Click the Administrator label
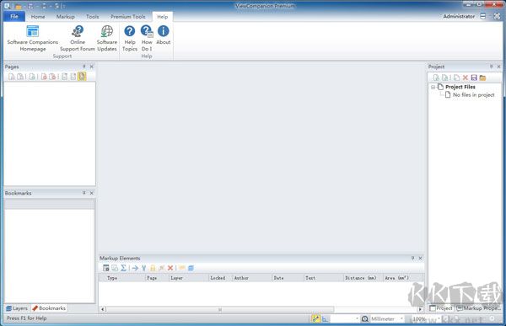506x326 pixels. (x=459, y=16)
